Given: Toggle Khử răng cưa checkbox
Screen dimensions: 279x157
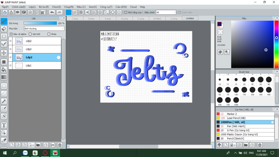Looking at the screenshot, I should point(126,12).
